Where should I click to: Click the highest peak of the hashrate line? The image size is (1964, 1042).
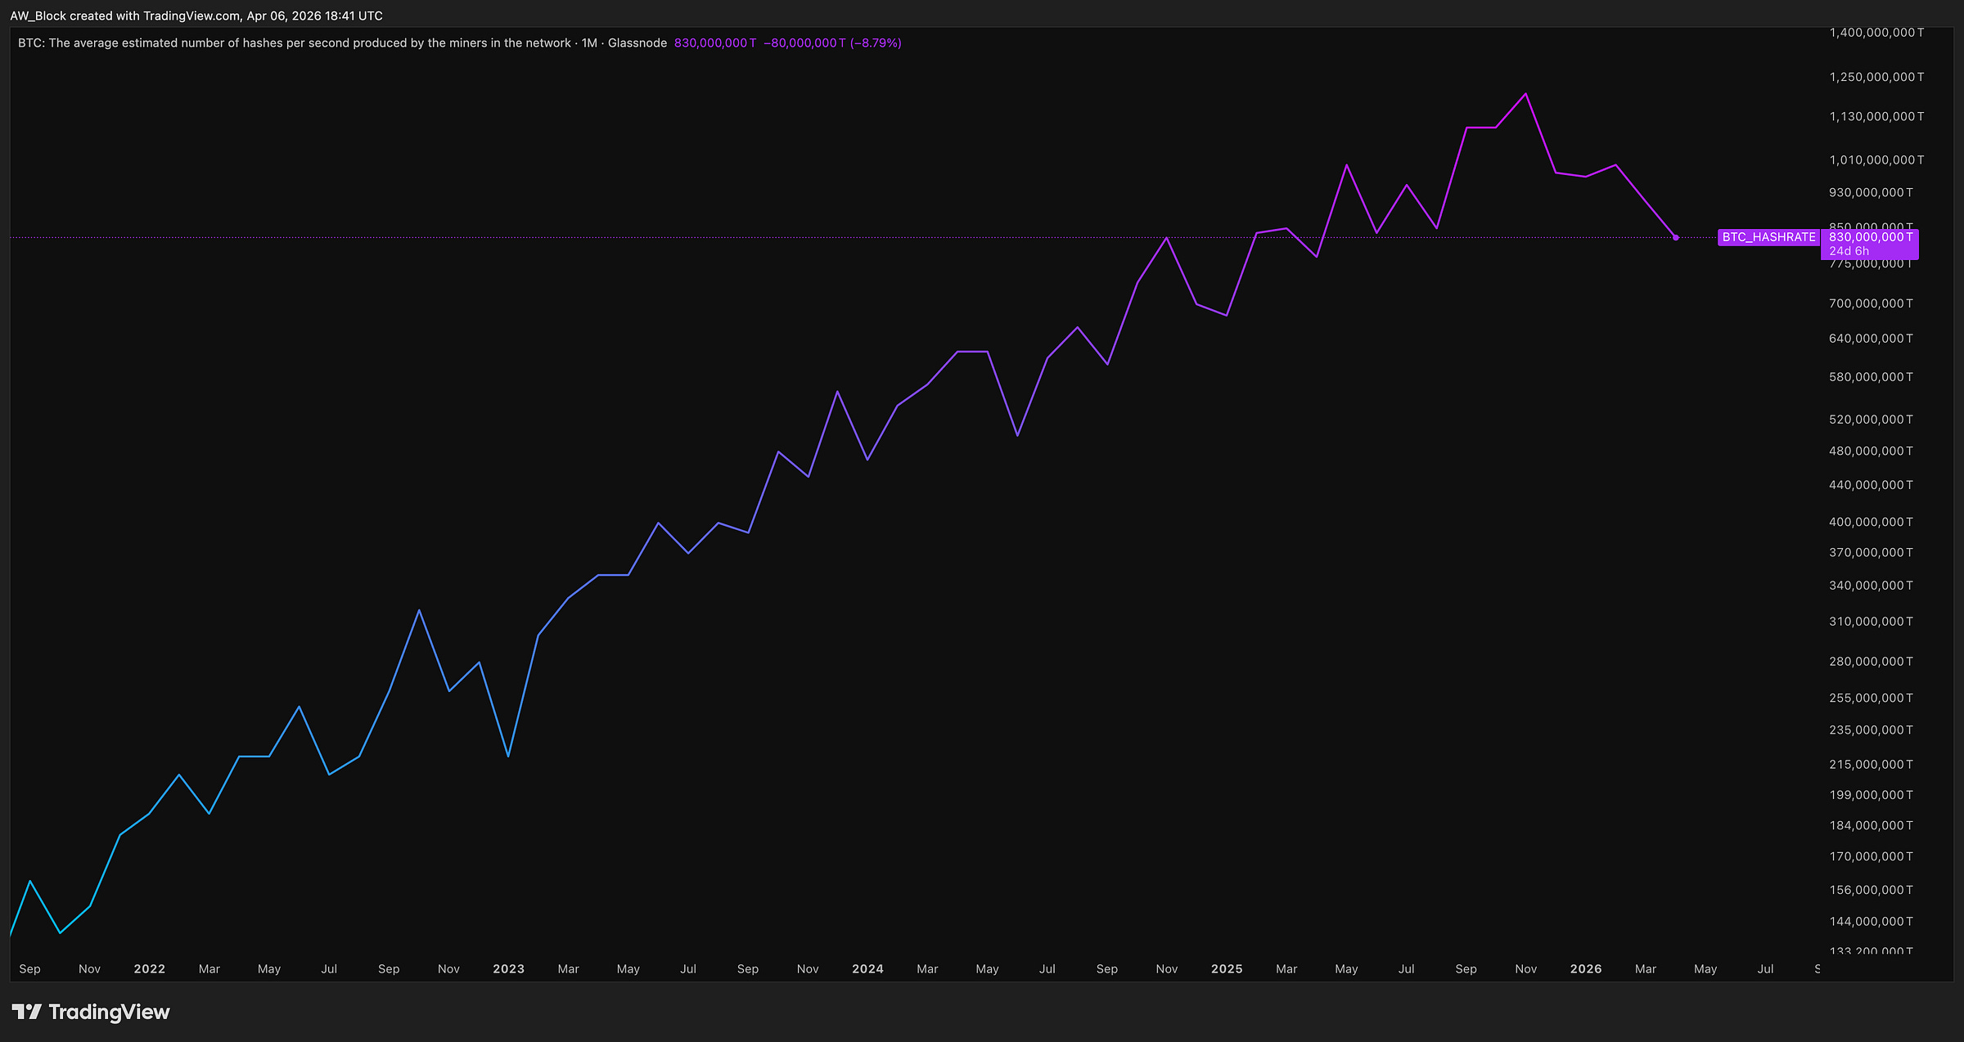point(1525,94)
